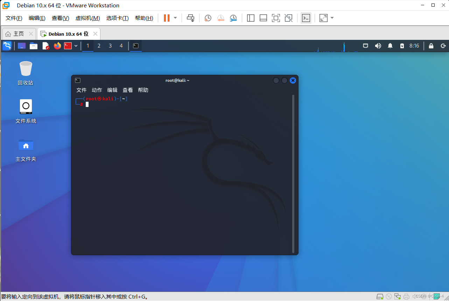The height and width of the screenshot is (301, 449).
Task: Open the terminal 查看 menu
Action: (x=128, y=90)
